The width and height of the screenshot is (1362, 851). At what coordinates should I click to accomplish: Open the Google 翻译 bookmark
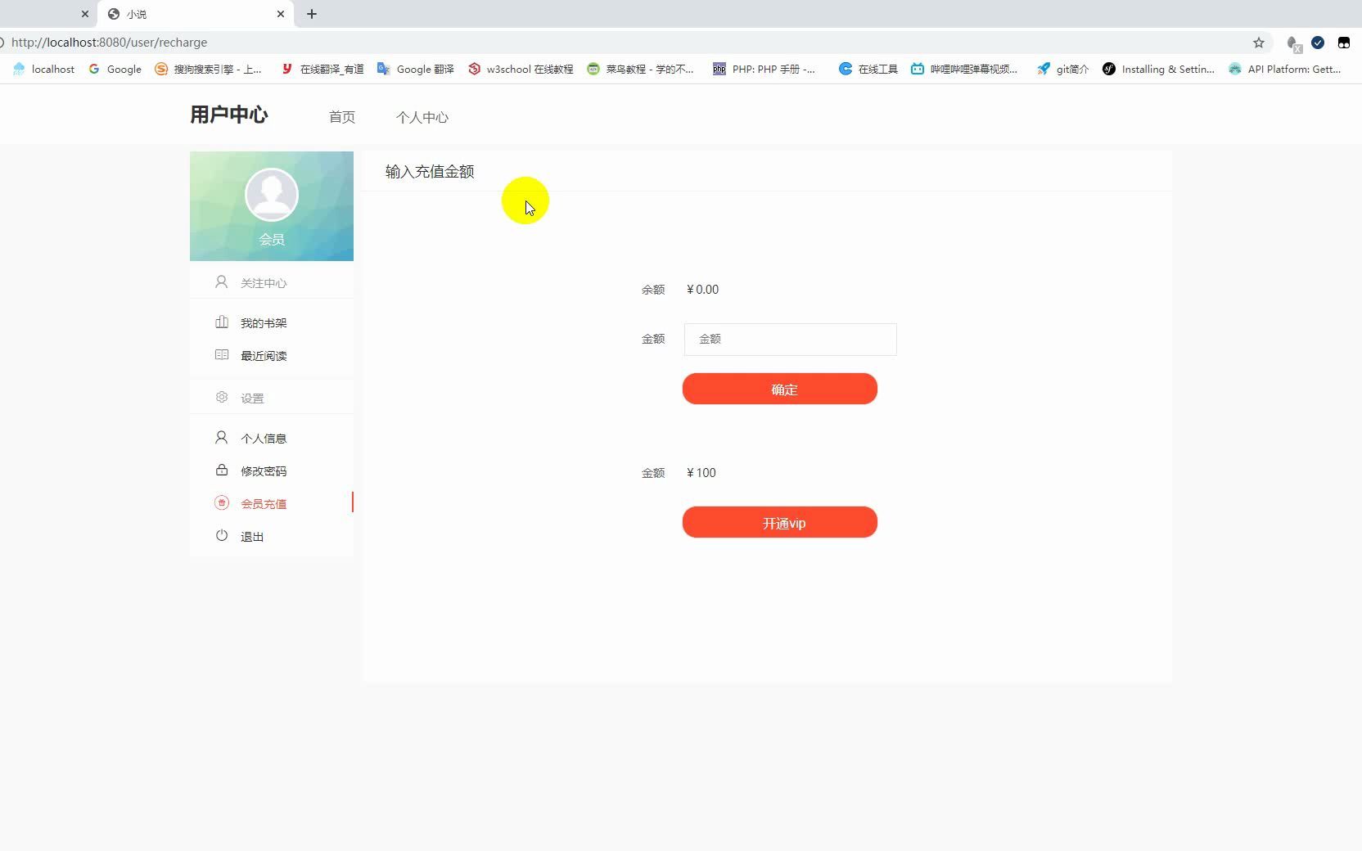[415, 69]
